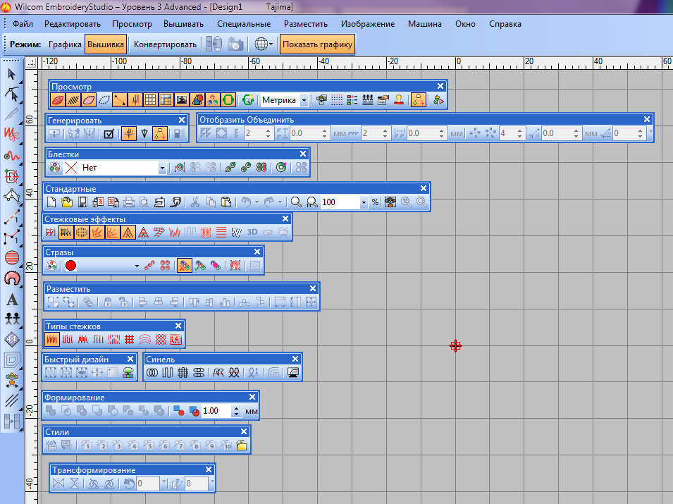673x504 pixels.
Task: Select the Lettering tool (A) in left toolbox
Action: pos(11,299)
